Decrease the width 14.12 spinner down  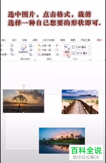[x=89, y=54]
